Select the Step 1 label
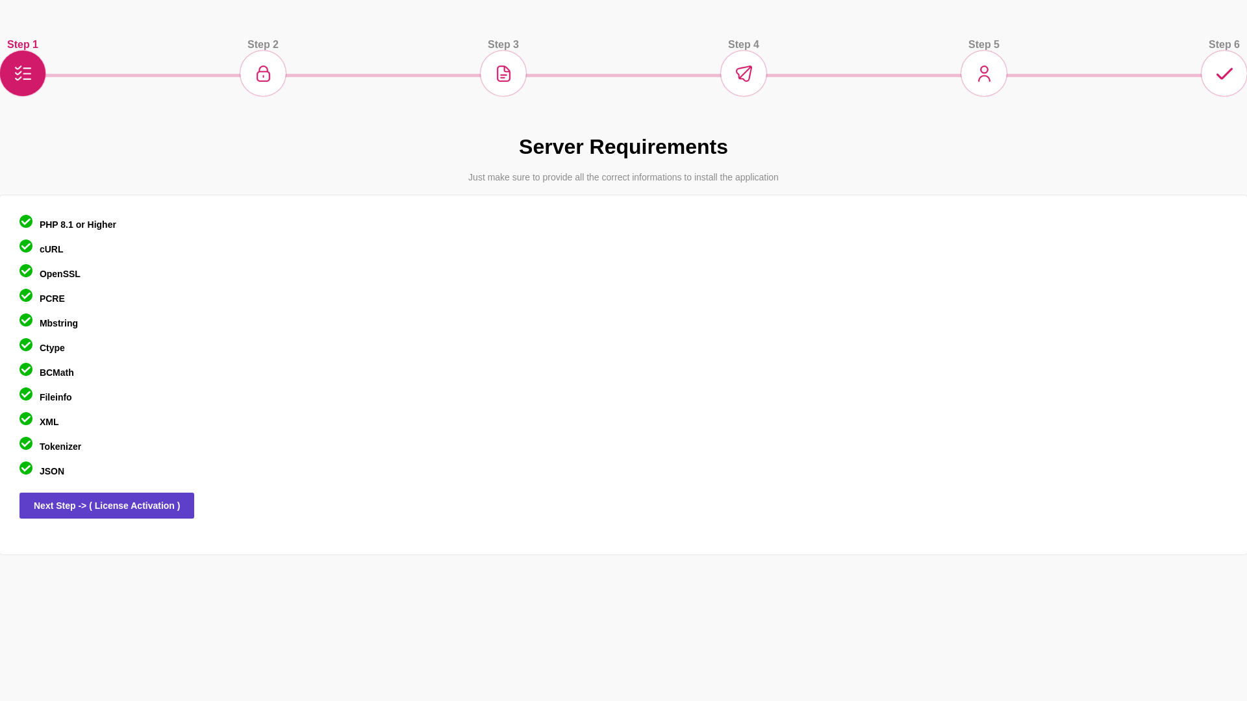The image size is (1247, 701). (x=23, y=45)
